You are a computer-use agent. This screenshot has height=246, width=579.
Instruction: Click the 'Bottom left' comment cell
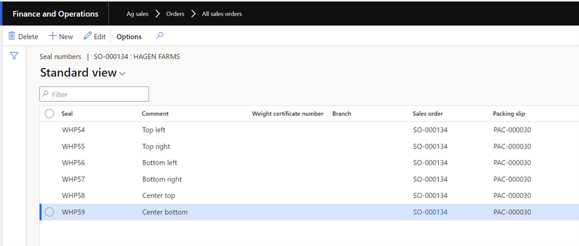pyautogui.click(x=160, y=163)
